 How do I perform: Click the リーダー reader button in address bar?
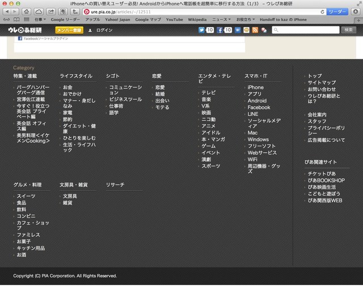point(337,11)
